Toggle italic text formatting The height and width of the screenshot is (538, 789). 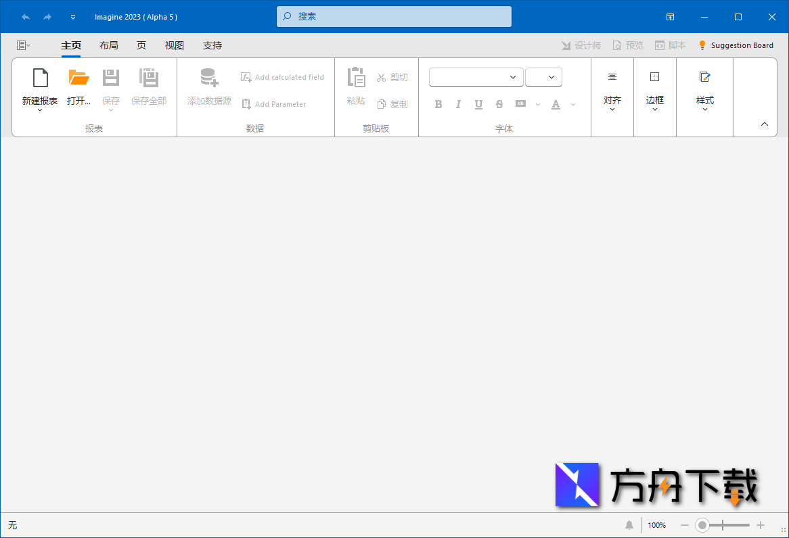[458, 104]
